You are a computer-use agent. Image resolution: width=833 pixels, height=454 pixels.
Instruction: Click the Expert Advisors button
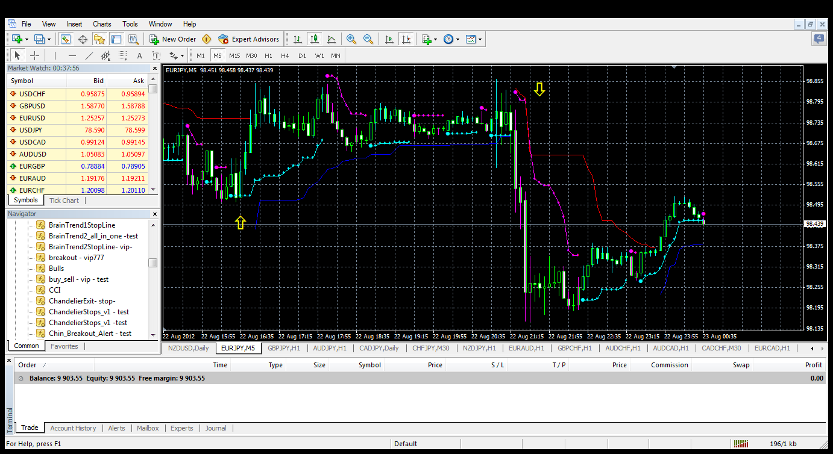tap(249, 39)
